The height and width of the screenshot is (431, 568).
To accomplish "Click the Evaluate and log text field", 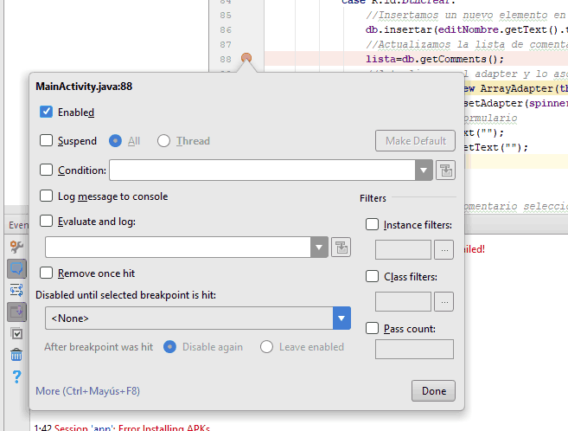I will pyautogui.click(x=178, y=248).
